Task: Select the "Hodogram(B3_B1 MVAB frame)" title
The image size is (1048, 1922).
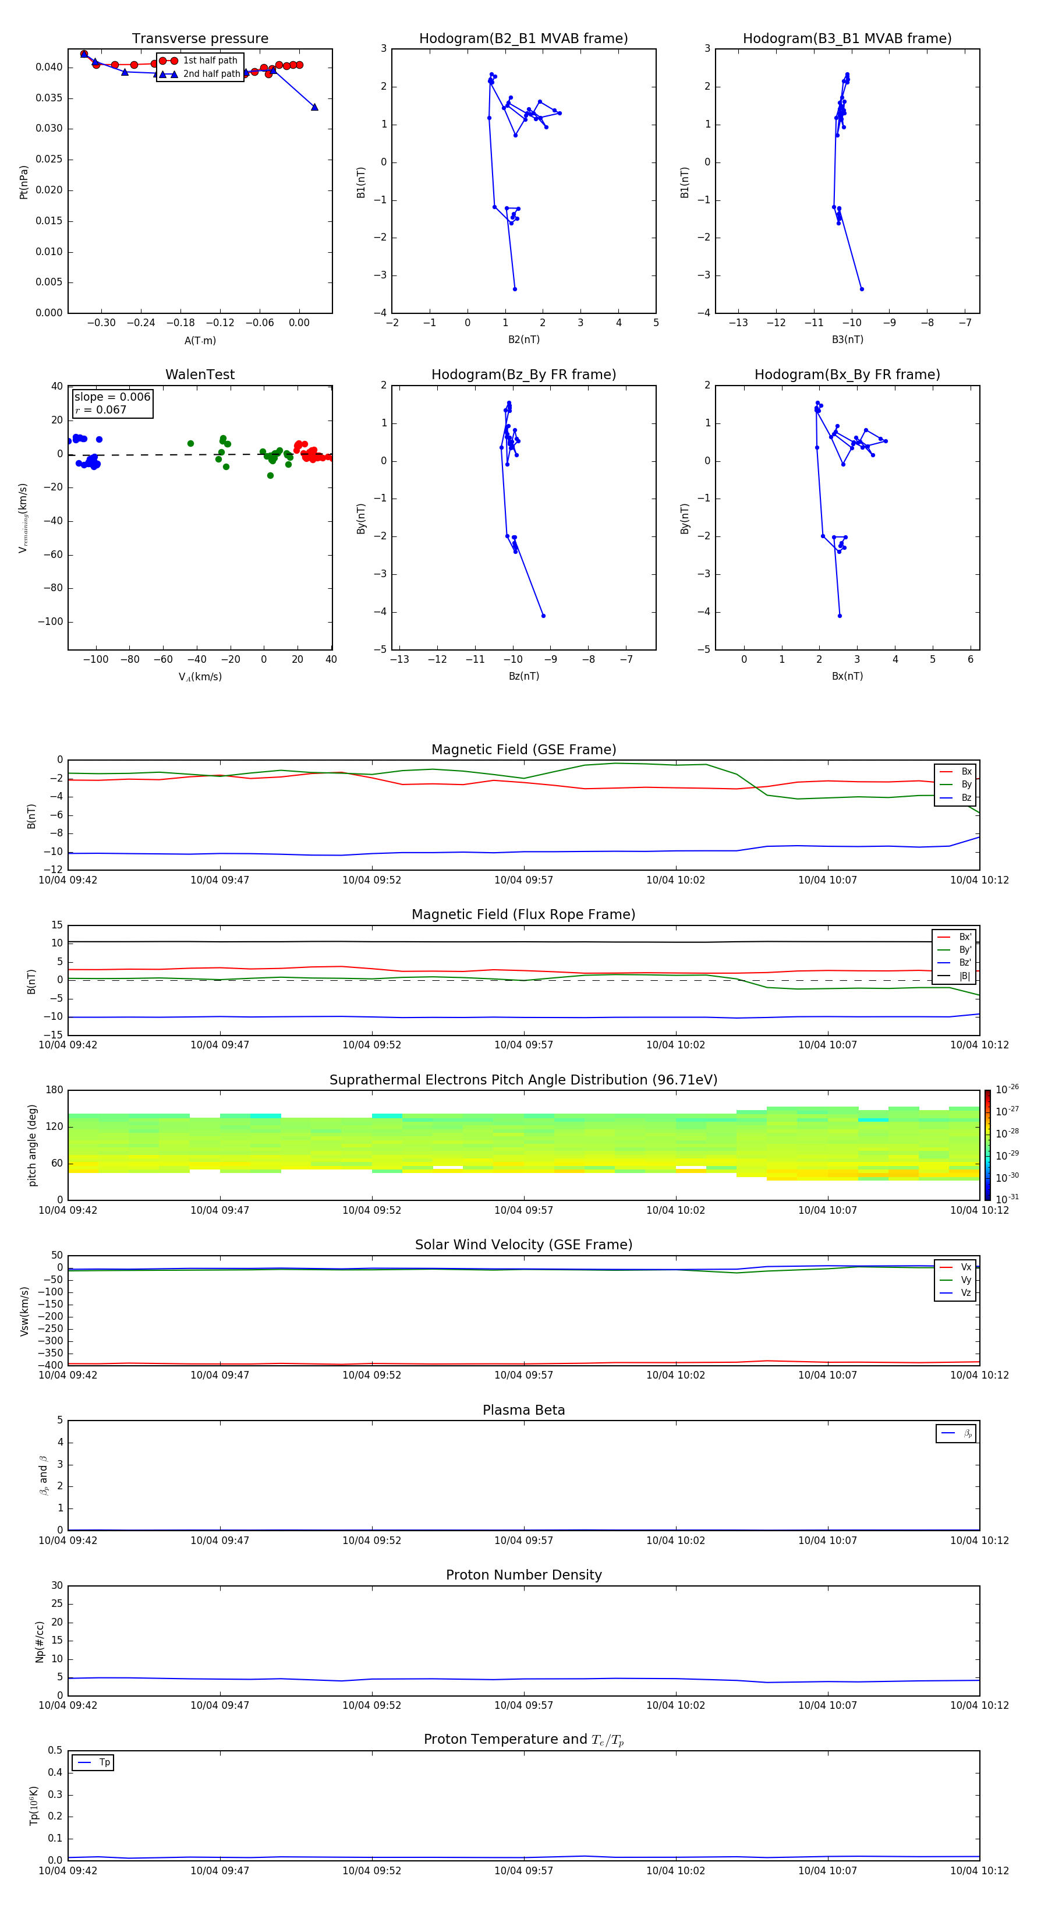Action: [x=847, y=39]
